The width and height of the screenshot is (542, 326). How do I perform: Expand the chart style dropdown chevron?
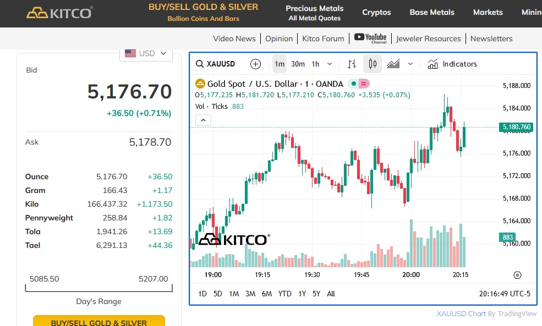[x=410, y=64]
